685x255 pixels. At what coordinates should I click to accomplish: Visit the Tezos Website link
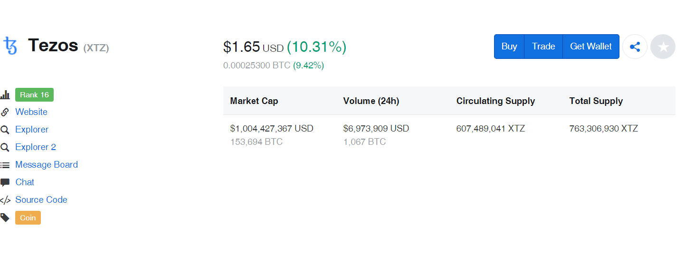31,112
